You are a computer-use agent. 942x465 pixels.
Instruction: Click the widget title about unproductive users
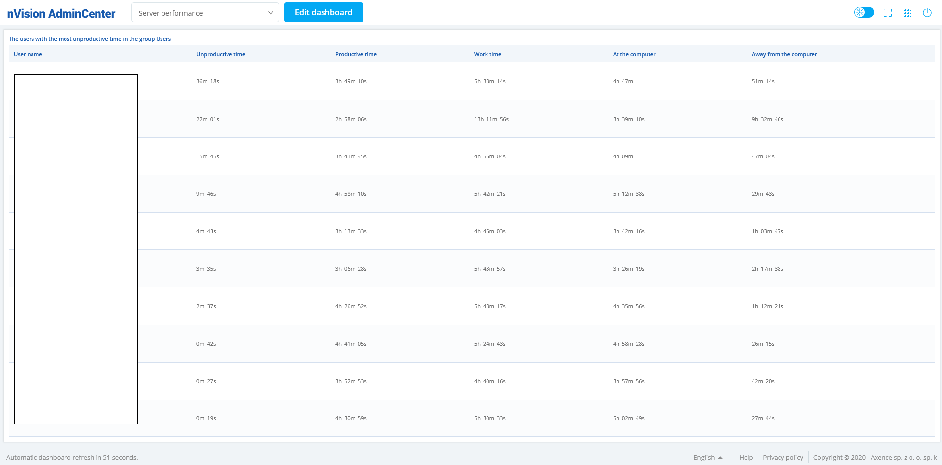pos(90,39)
